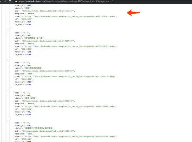Open cover image link p2548374060.webp
This screenshot has width=192, height=142.
pyautogui.click(x=70, y=107)
